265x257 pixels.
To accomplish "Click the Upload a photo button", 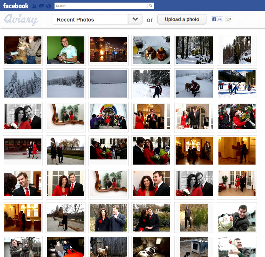I will [182, 19].
